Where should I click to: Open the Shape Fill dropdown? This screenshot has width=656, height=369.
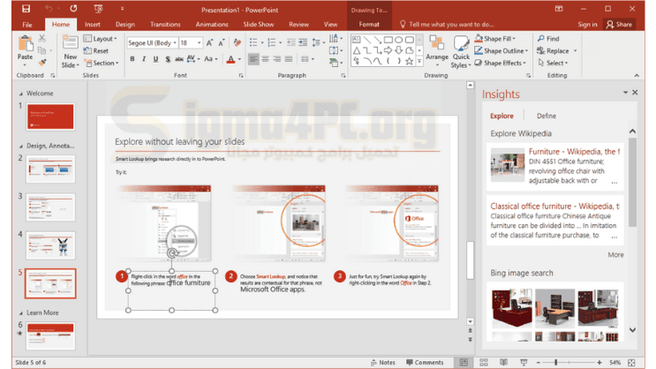point(495,39)
